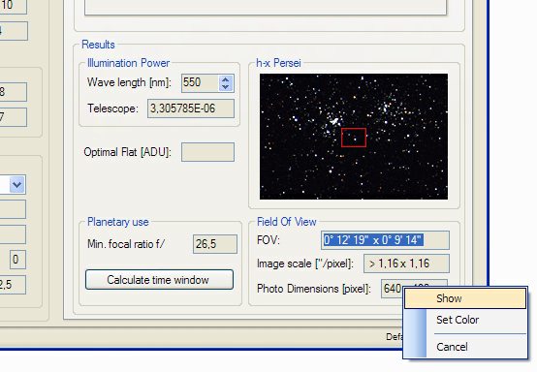Click the Min. focal ratio field 26,5
This screenshot has width=537, height=372.
215,244
